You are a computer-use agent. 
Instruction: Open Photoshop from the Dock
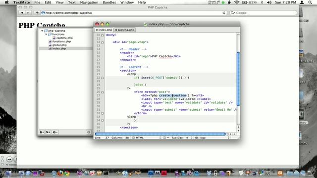pyautogui.click(x=151, y=173)
